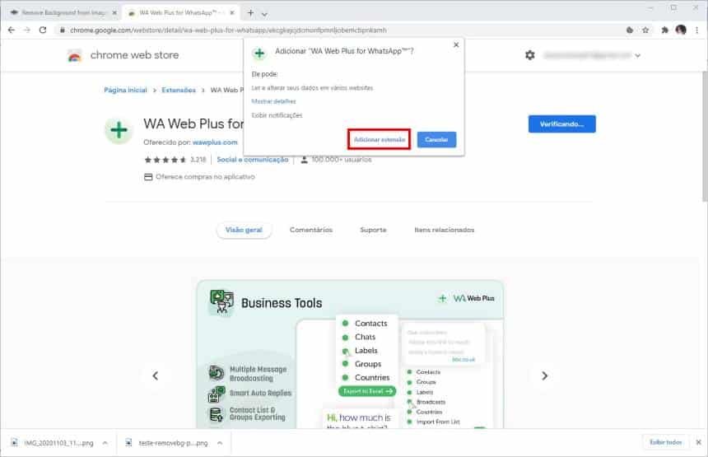The width and height of the screenshot is (708, 457).
Task: Click the Business Tools screenshot image
Action: pyautogui.click(x=350, y=354)
